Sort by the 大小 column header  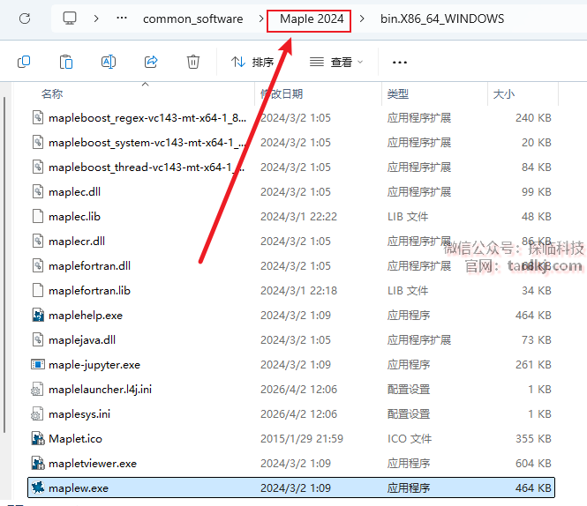point(504,93)
